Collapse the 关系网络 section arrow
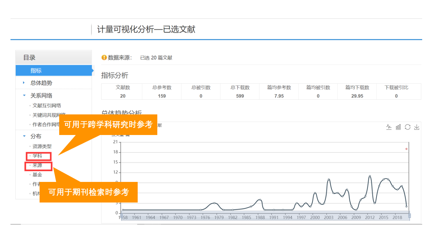The width and height of the screenshot is (433, 243). [x=24, y=96]
